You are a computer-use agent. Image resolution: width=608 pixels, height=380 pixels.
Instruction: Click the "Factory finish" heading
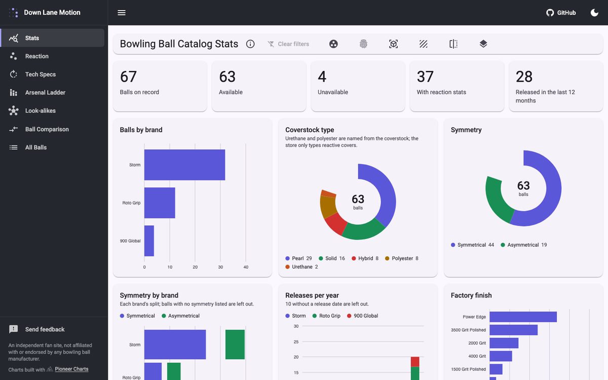click(471, 295)
